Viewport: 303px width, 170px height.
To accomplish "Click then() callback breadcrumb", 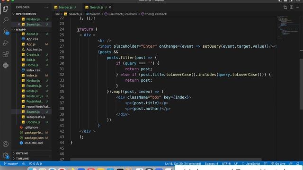I will [154, 14].
